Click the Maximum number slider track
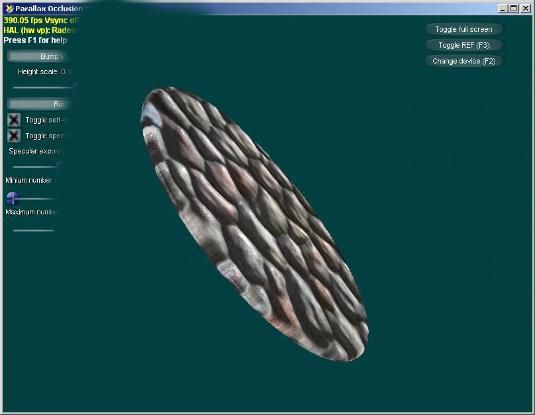The height and width of the screenshot is (415, 535). tap(33, 230)
